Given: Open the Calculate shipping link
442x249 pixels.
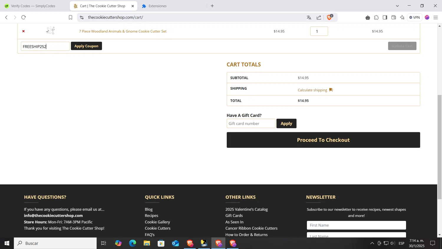Looking at the screenshot, I should click(312, 90).
